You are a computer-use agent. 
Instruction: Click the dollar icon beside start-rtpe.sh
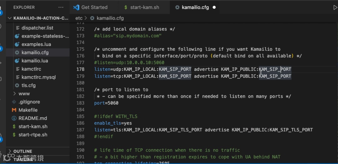point(14,135)
